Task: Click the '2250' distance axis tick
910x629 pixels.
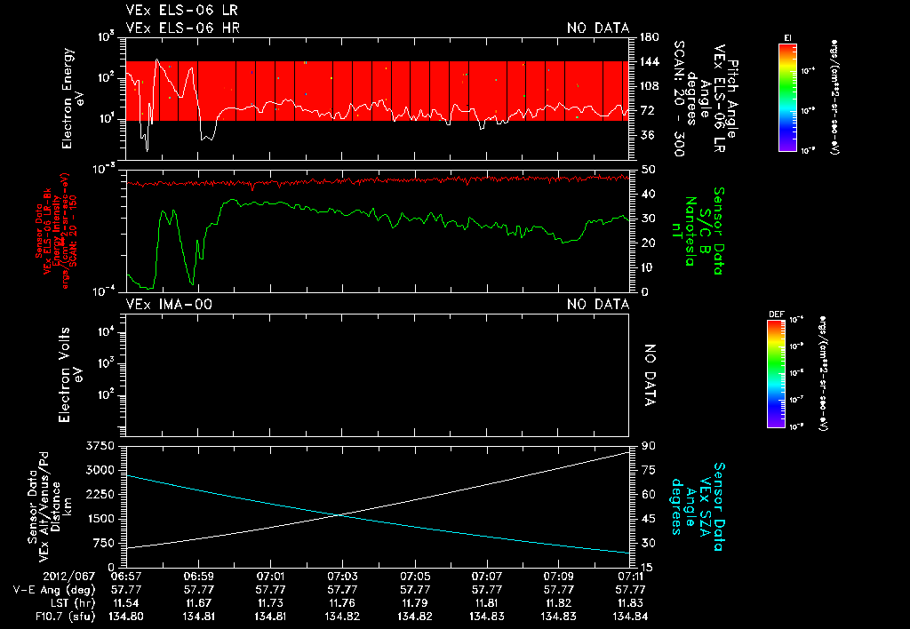Action: point(101,494)
